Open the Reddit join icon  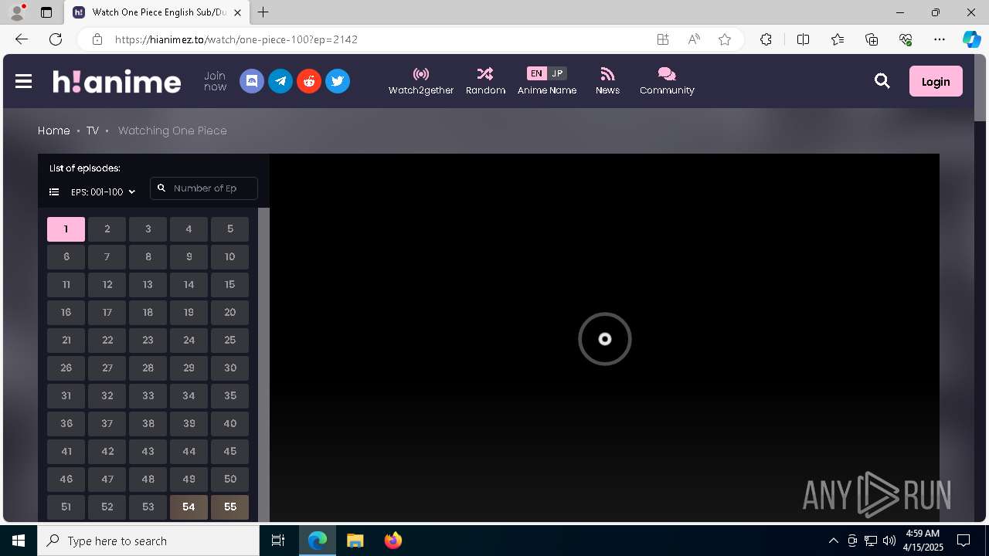[309, 81]
